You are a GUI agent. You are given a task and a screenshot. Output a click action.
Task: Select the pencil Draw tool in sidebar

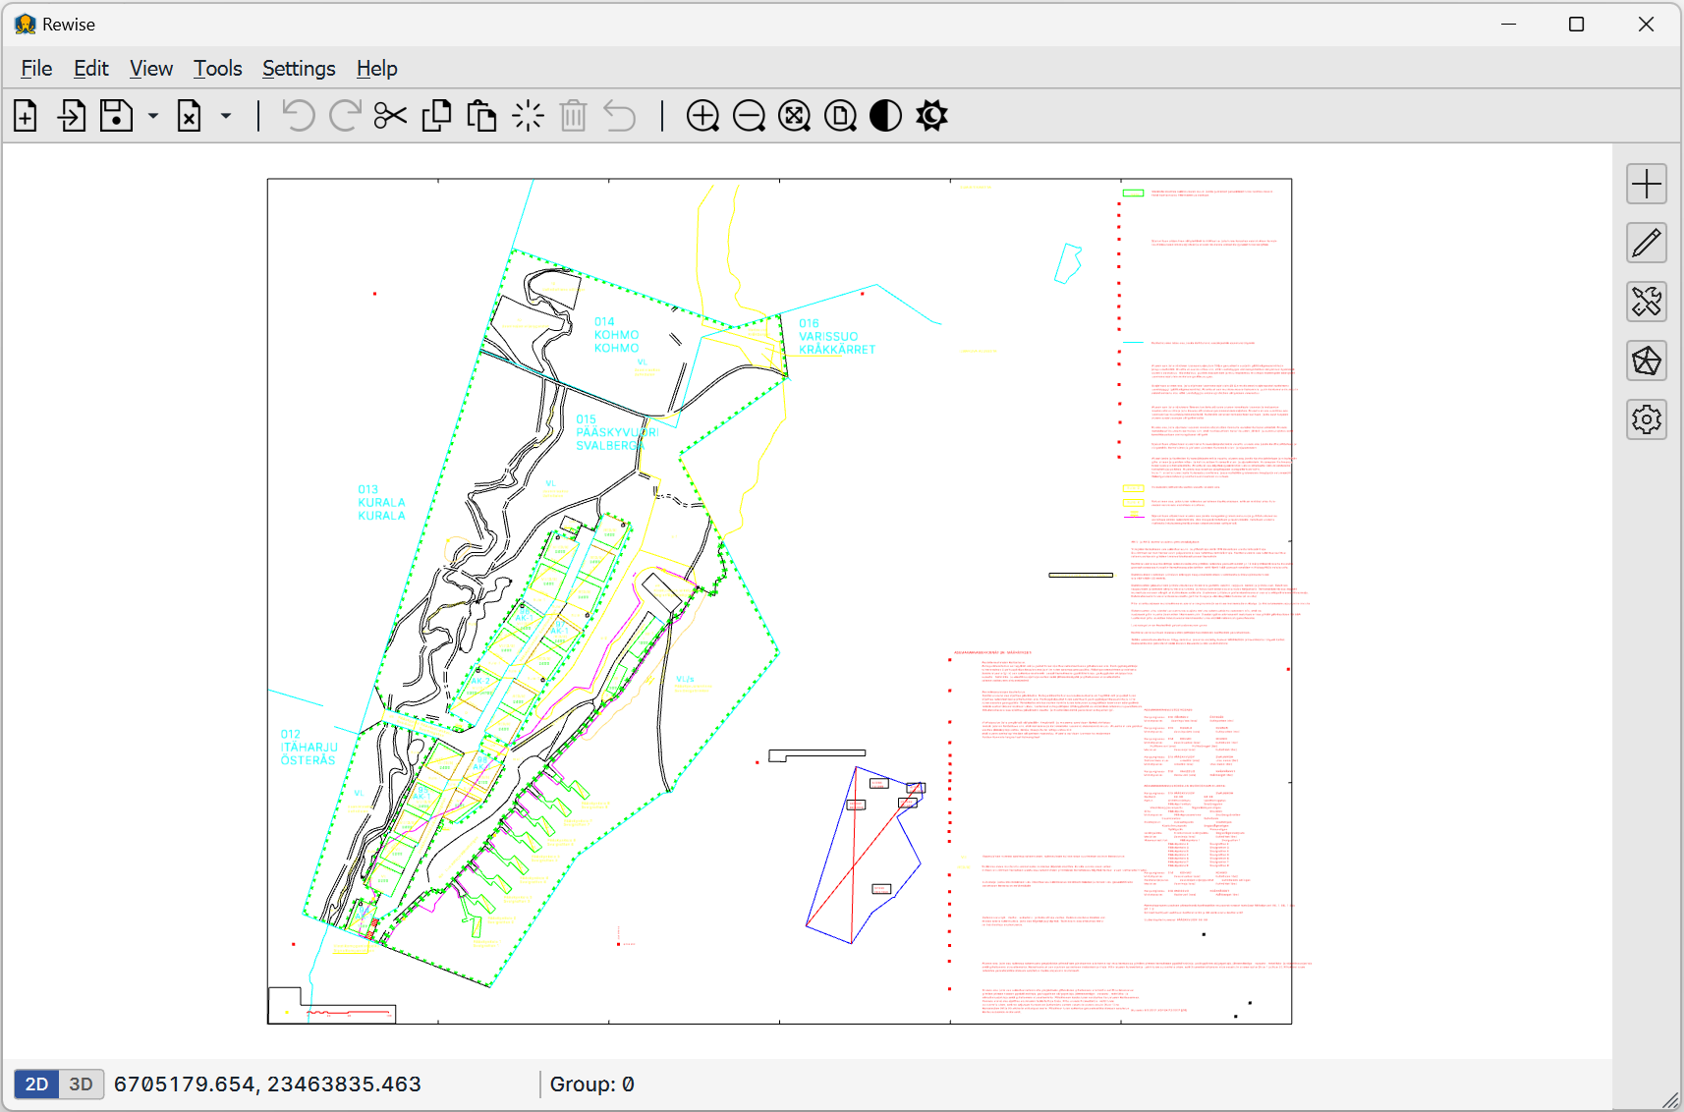(1647, 243)
